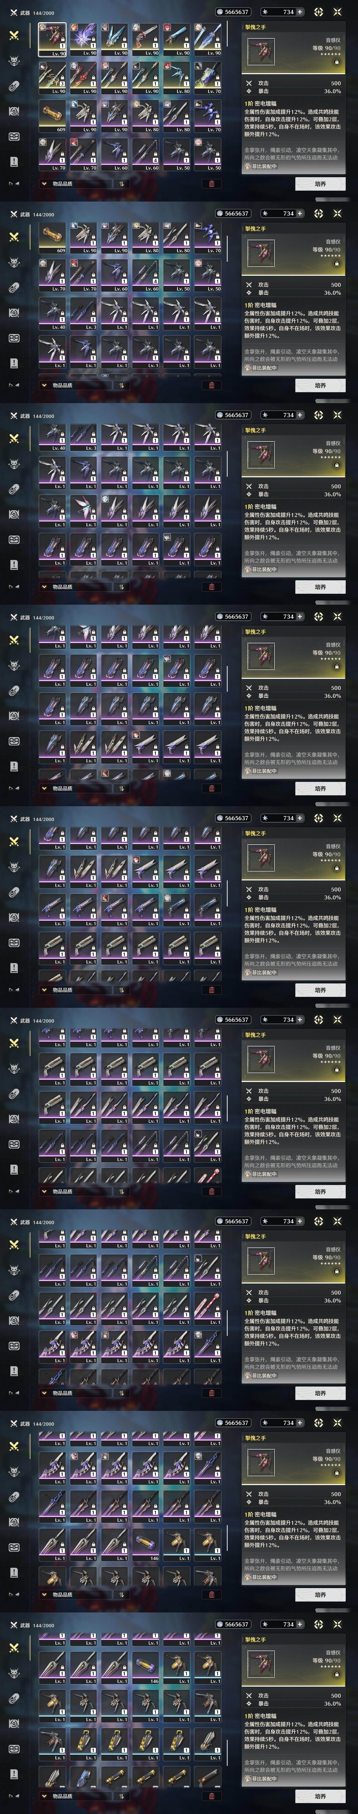Open the chain-link materials category in topmost sidebar

point(13,86)
